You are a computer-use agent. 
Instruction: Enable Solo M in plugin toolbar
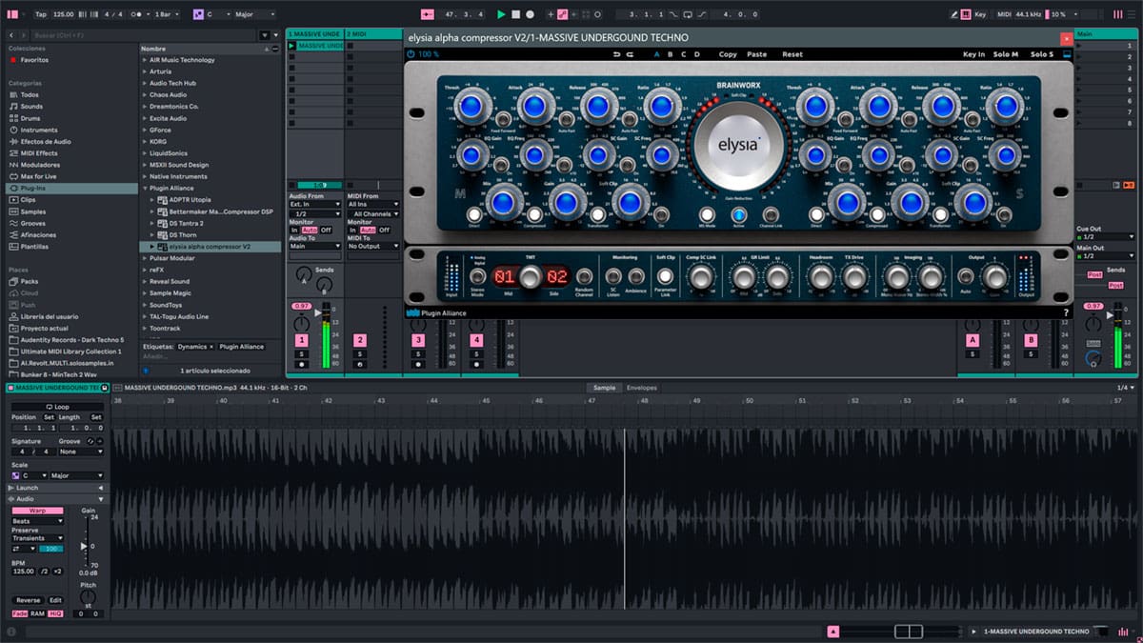click(1005, 54)
